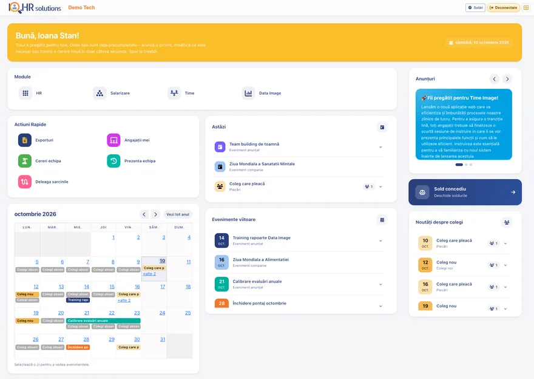Click the balance icon on Sold concediu card
This screenshot has width=534, height=379.
422,192
